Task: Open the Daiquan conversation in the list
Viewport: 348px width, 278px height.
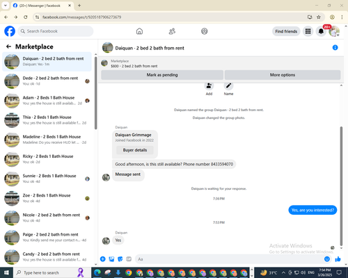Action: click(47, 62)
